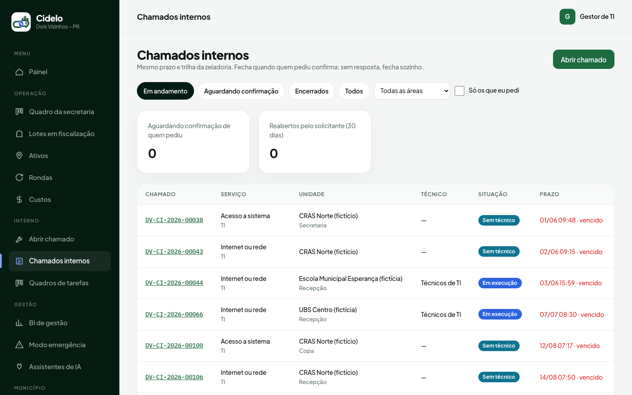
Task: Open ticket DV-CI-2026-00038
Action: point(174,220)
